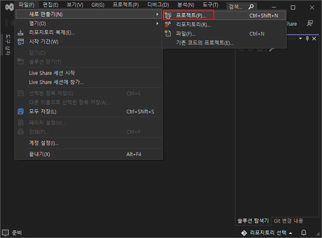Viewport: 322px width, 238px height.
Task: Open the 도구(T) menu
Action: pos(210,5)
